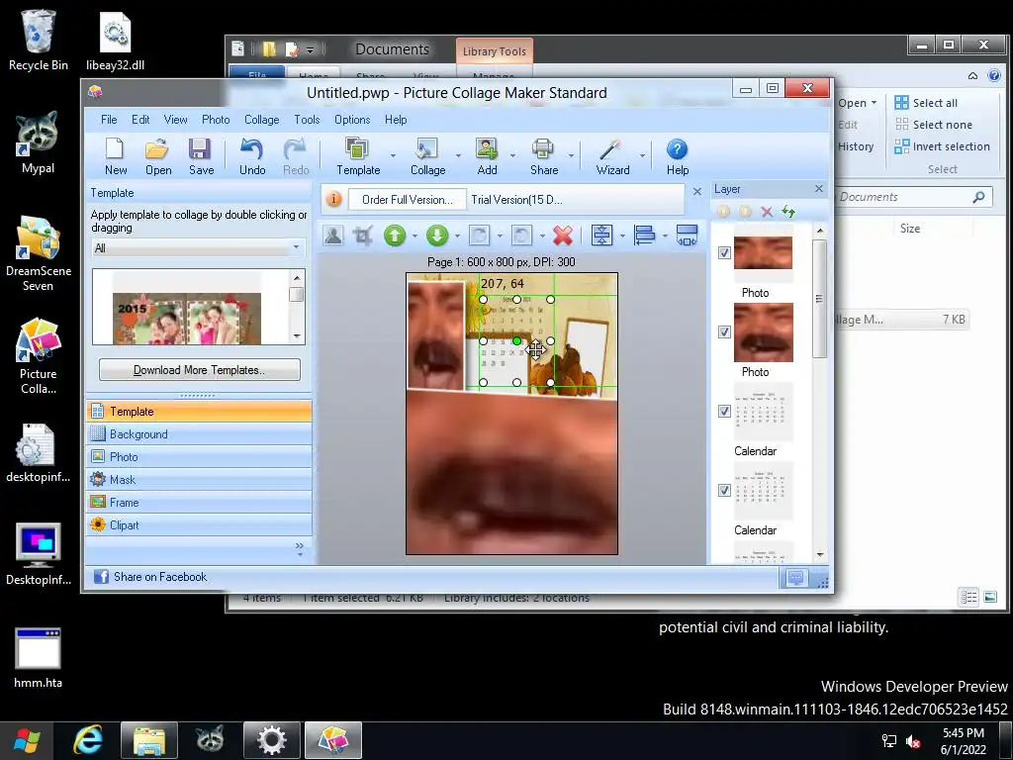1013x760 pixels.
Task: Click the rotate counterclockwise icon in edit toolbar
Action: pos(521,236)
